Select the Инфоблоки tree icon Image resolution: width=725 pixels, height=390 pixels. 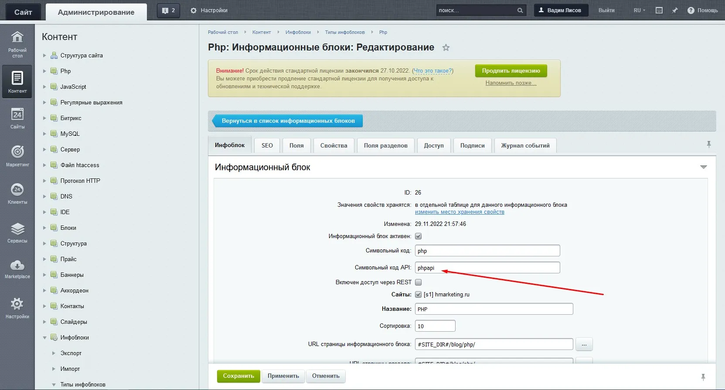click(54, 337)
